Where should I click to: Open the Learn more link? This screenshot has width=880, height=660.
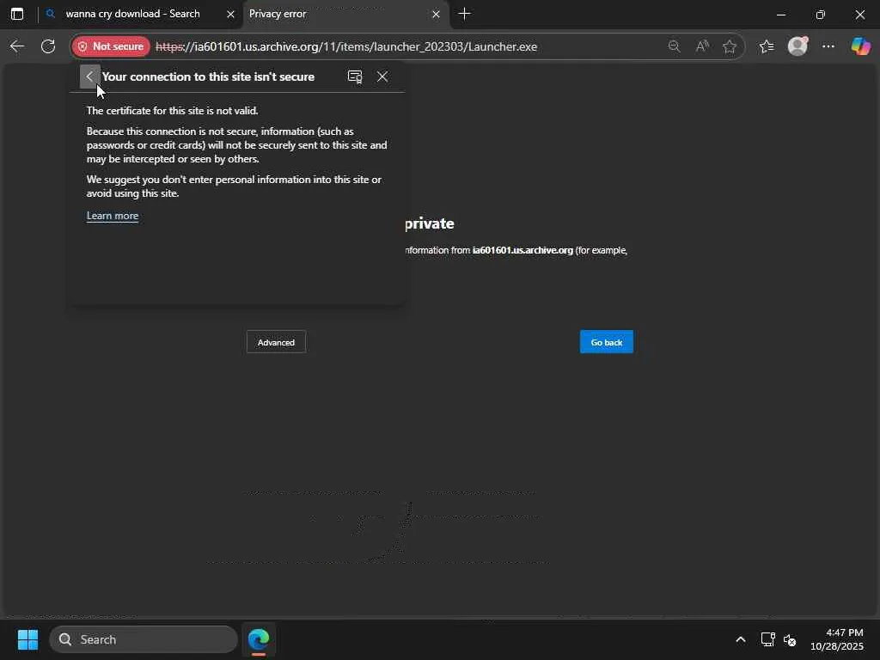point(113,216)
